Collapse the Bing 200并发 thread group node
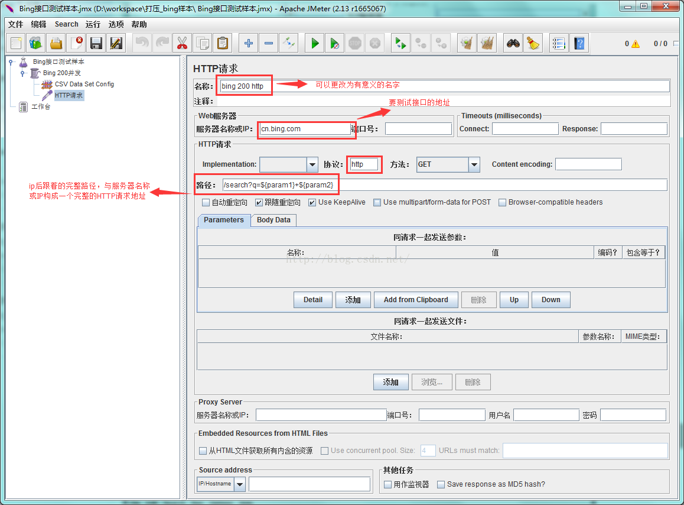The width and height of the screenshot is (684, 505). [22, 73]
